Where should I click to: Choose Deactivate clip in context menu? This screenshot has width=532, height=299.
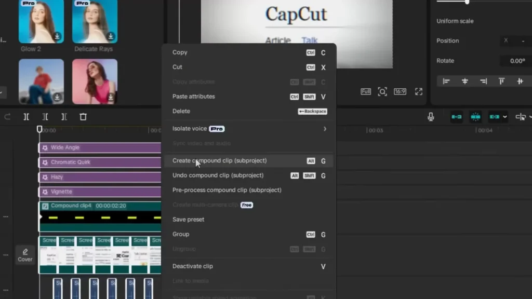249,266
